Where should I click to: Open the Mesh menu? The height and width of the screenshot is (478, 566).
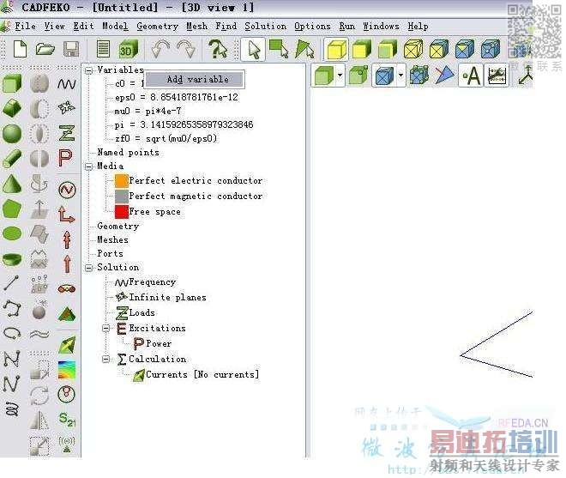coord(196,26)
